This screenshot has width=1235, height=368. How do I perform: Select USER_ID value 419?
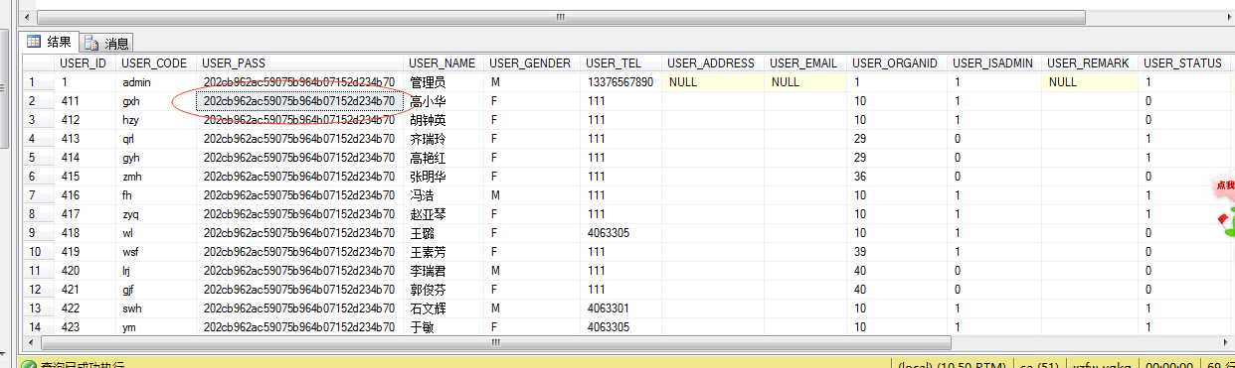click(86, 252)
